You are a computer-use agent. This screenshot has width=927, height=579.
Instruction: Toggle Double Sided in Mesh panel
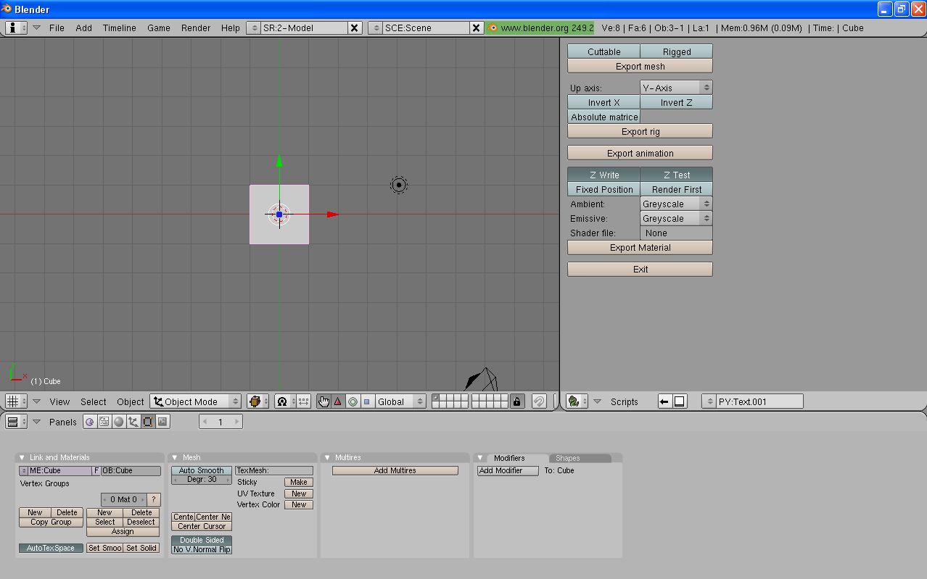pyautogui.click(x=202, y=540)
